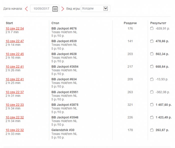The width and height of the screenshot is (175, 148).
Task: Open the 10 сен 22:54 session link
Action: [15, 29]
